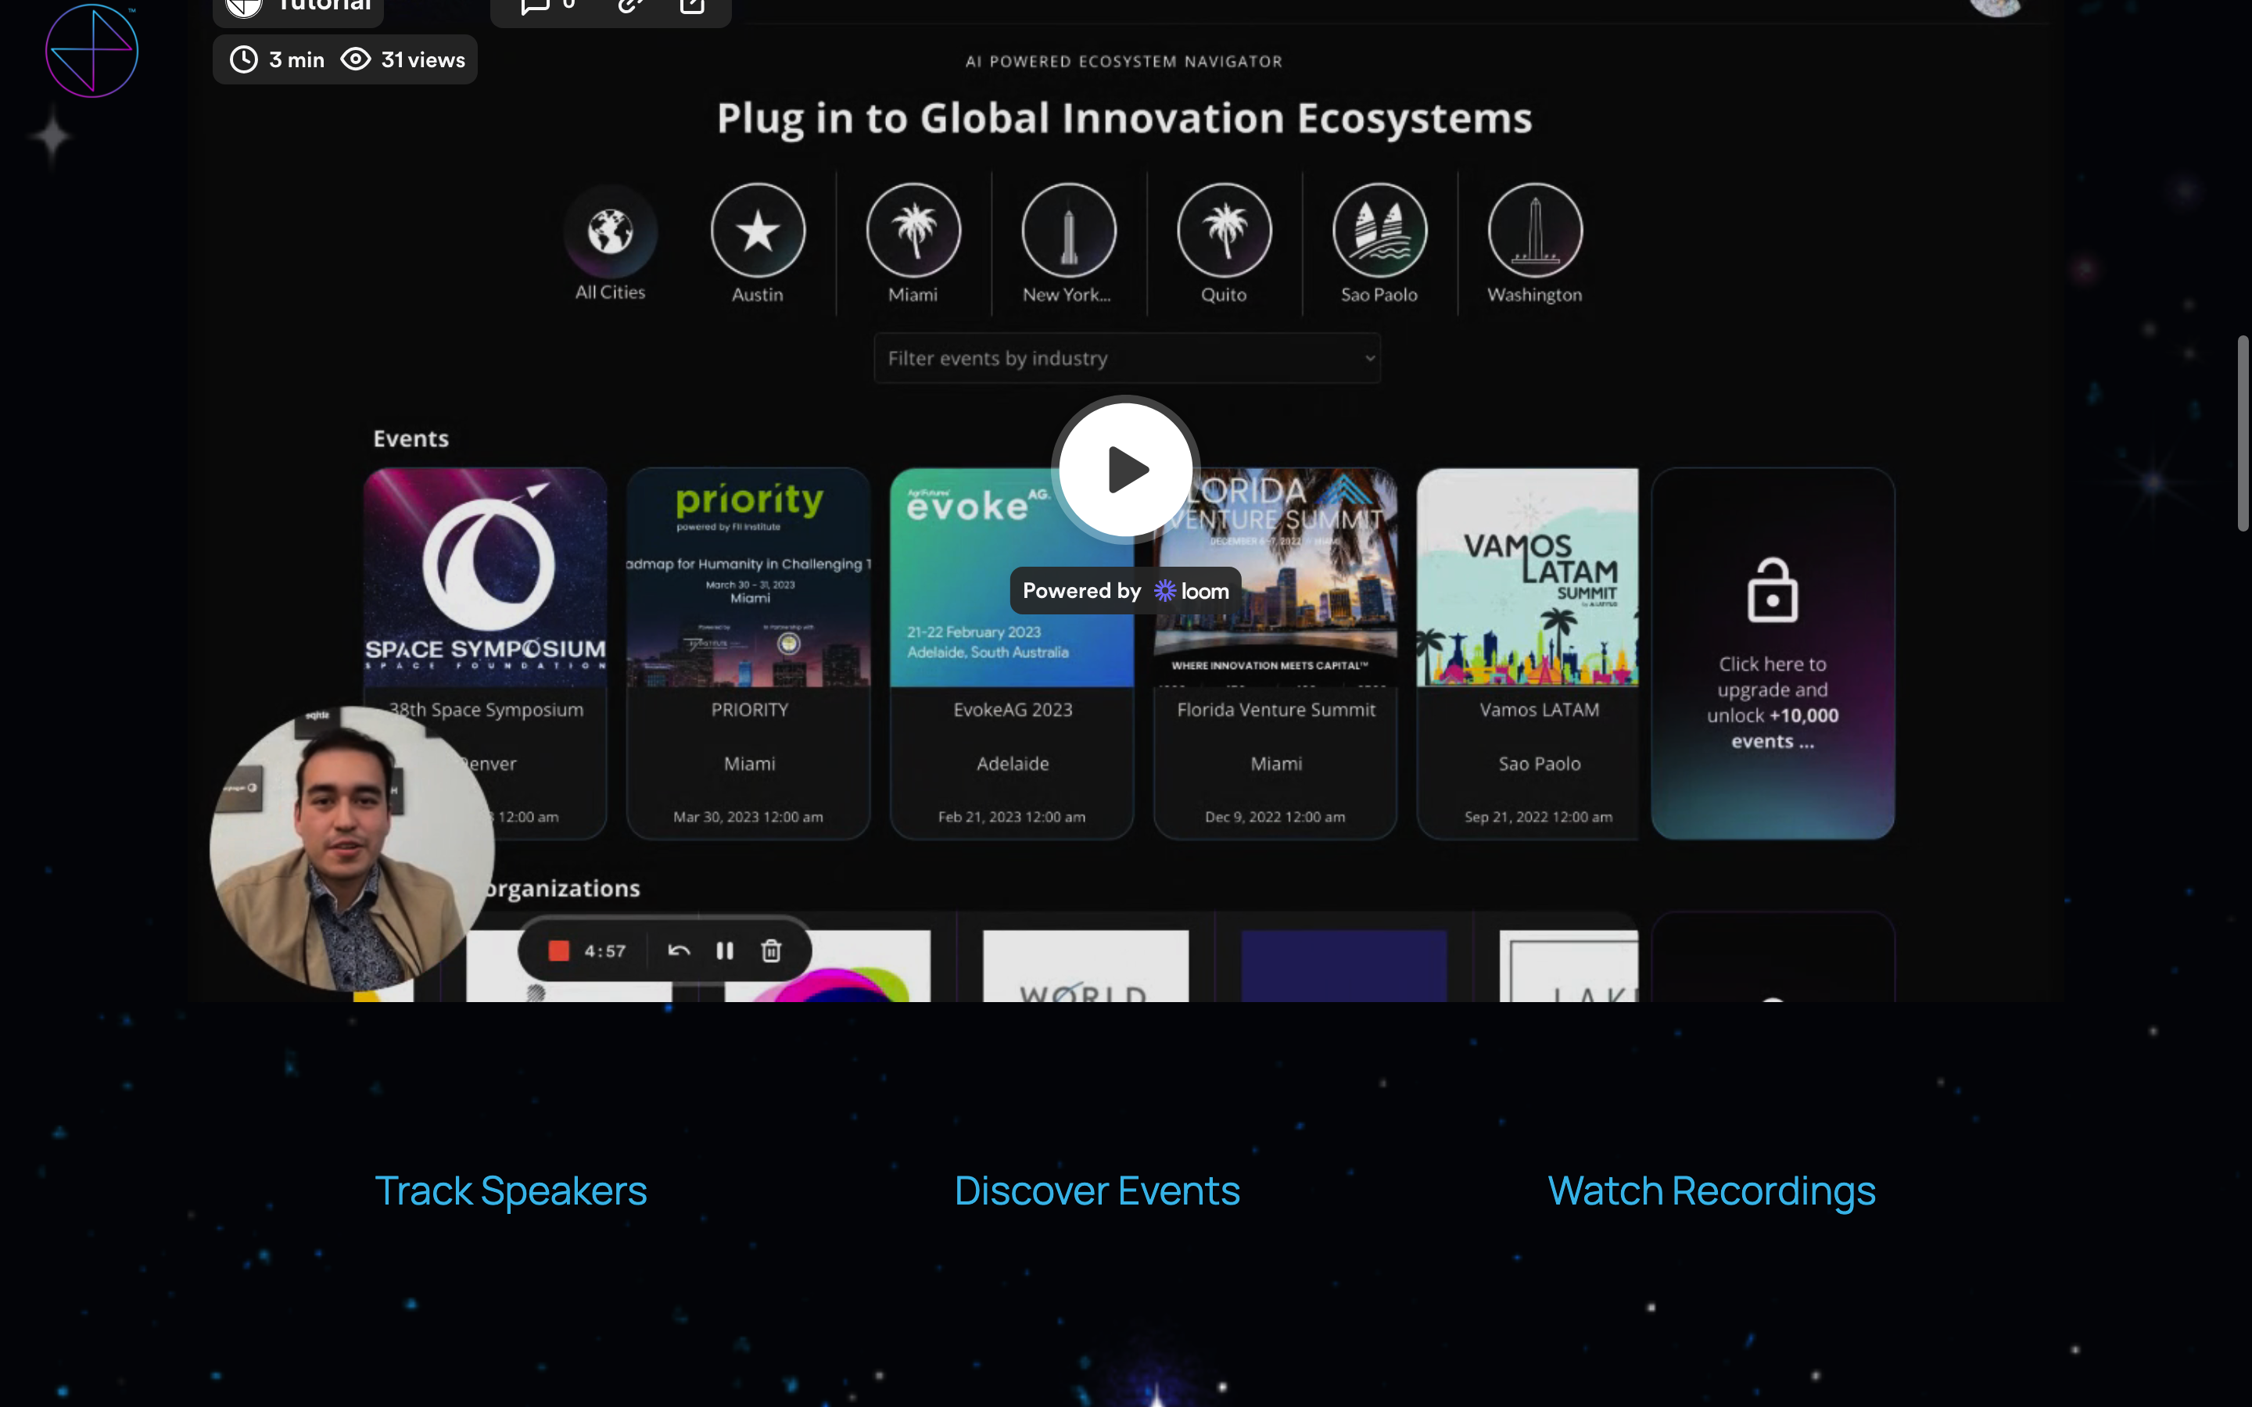Click the Watch Recordings heading
The height and width of the screenshot is (1407, 2252).
click(1712, 1191)
